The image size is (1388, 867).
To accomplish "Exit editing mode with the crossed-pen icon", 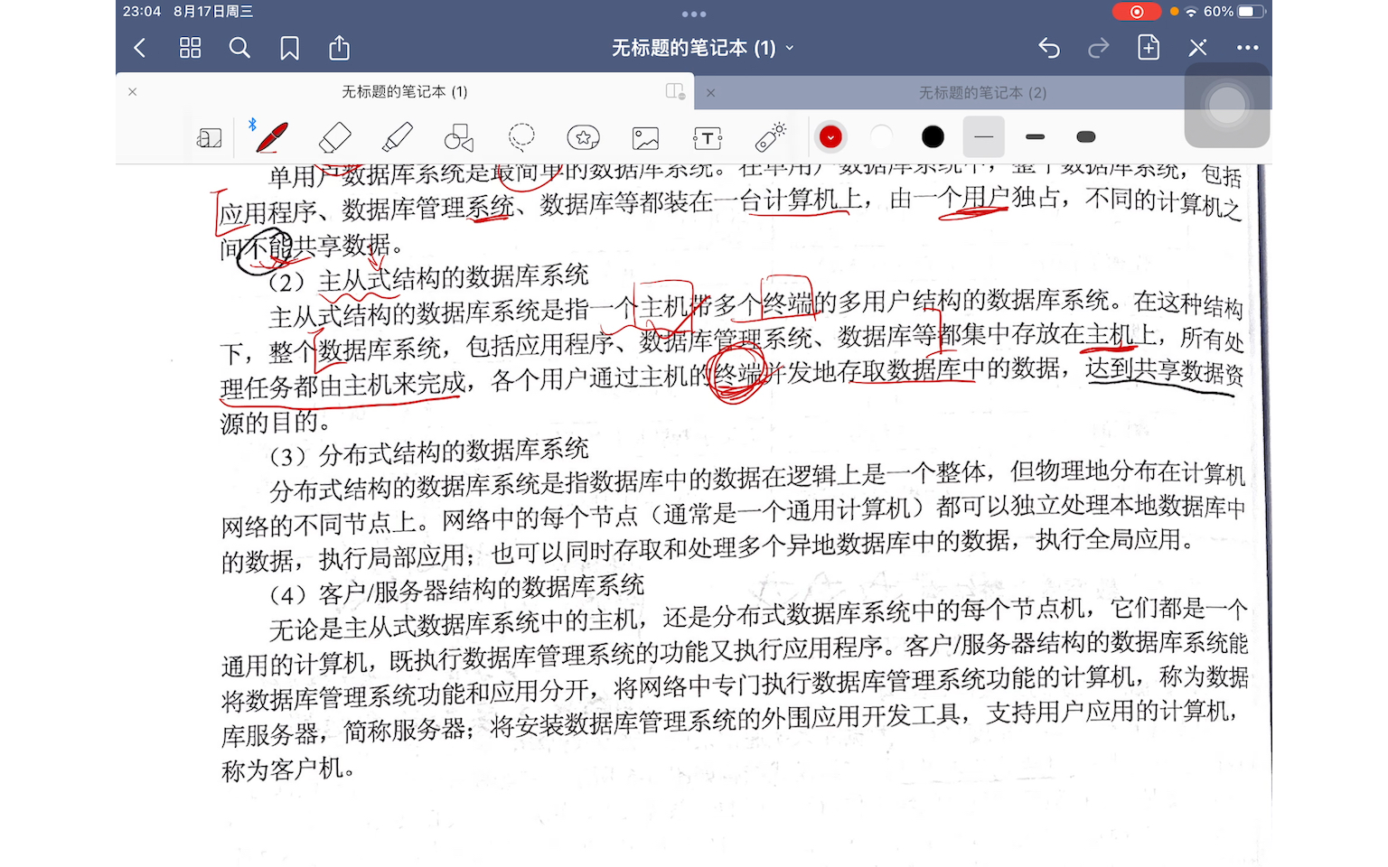I will point(1198,48).
